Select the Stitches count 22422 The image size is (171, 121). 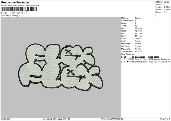tap(167, 2)
